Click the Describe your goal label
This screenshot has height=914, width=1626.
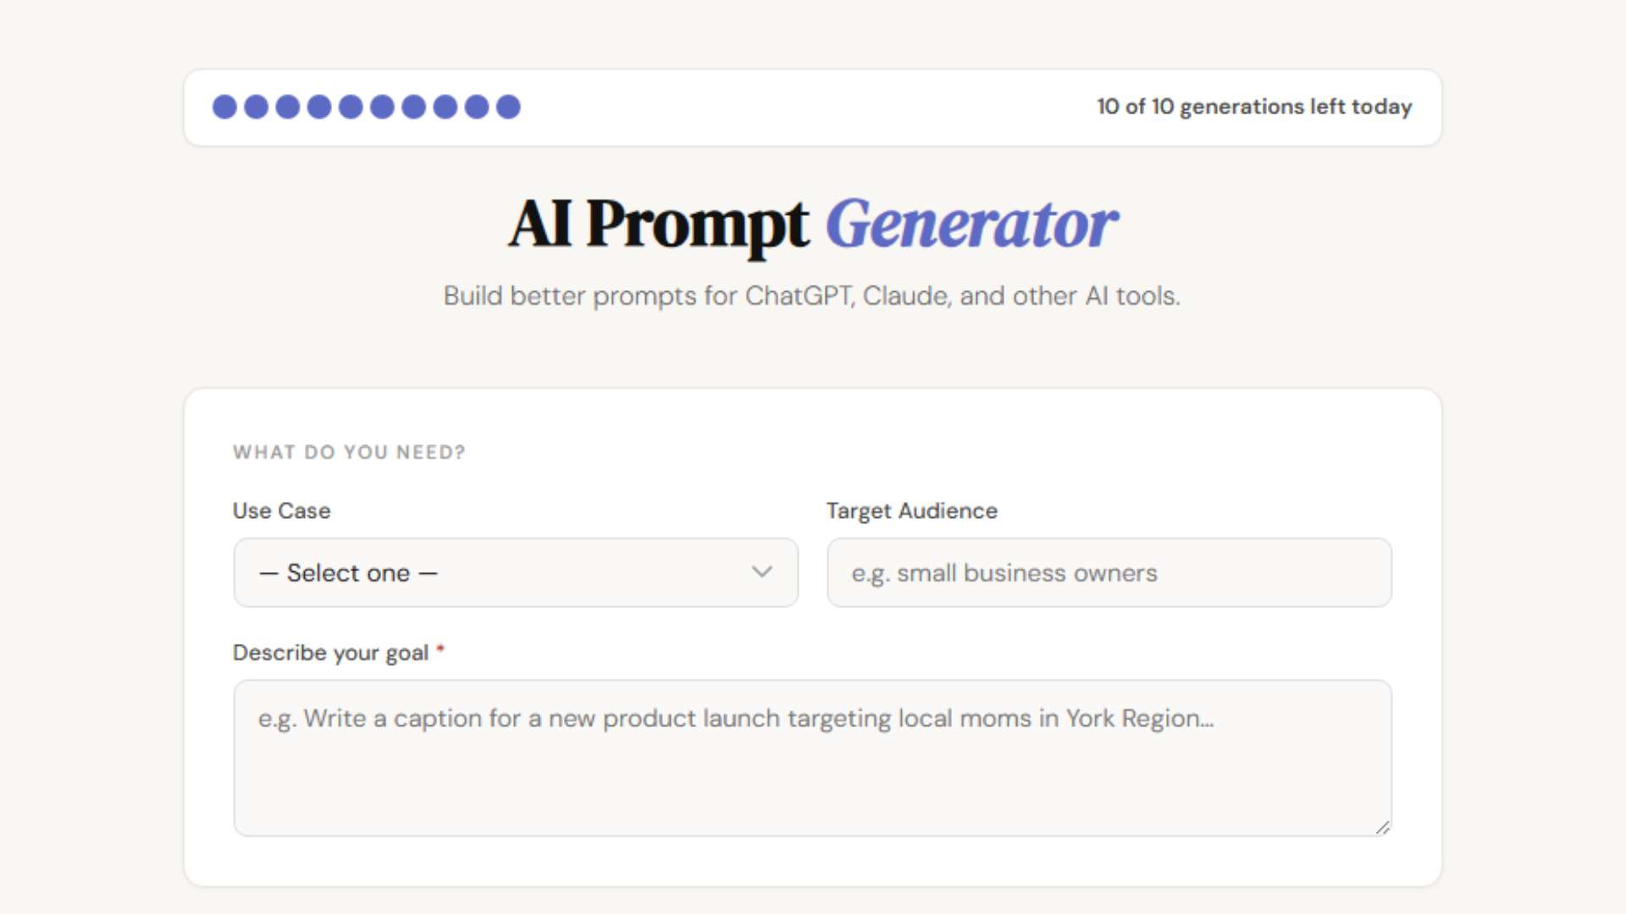pyautogui.click(x=330, y=653)
